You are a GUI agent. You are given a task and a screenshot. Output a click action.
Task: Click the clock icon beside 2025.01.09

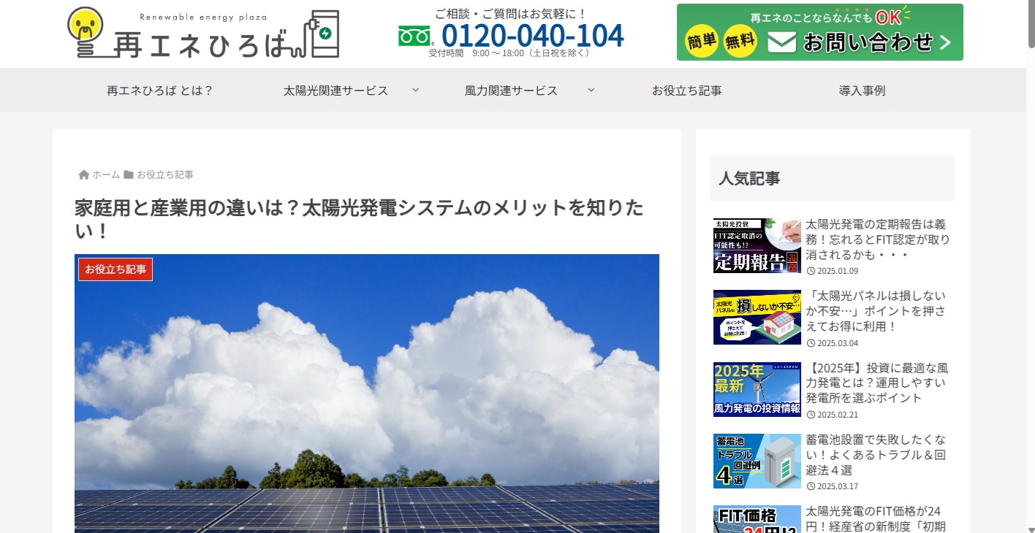tap(811, 271)
